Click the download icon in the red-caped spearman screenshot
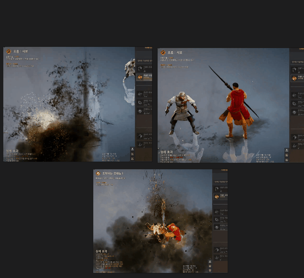 click(x=287, y=150)
